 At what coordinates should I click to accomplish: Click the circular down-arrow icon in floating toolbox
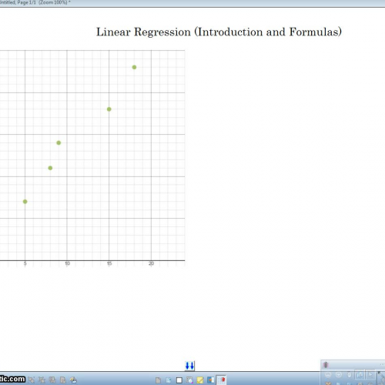[339, 374]
